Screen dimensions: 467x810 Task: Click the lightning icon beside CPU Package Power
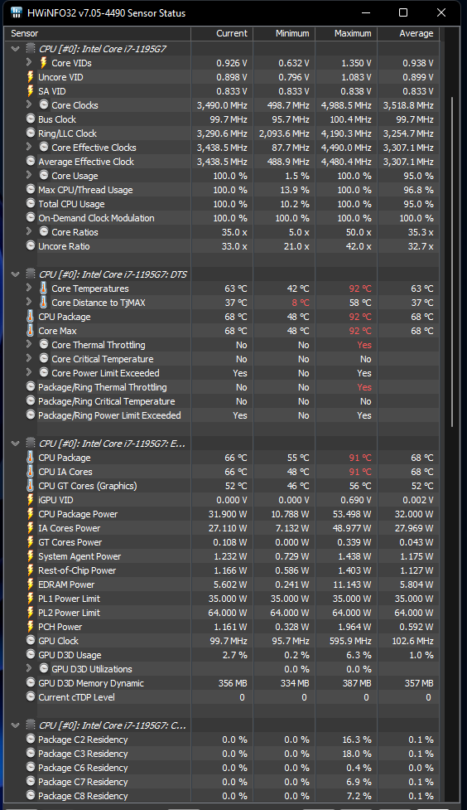31,514
